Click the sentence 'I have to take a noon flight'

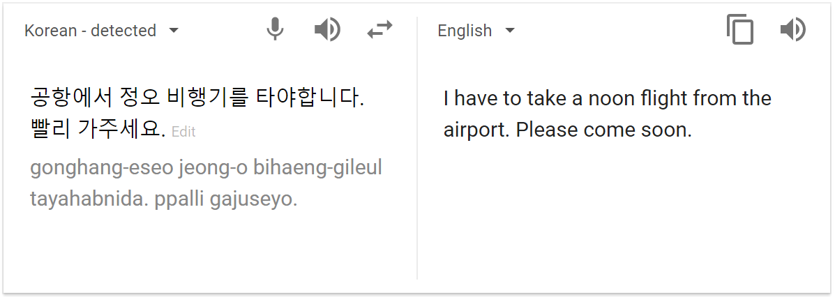click(x=566, y=98)
